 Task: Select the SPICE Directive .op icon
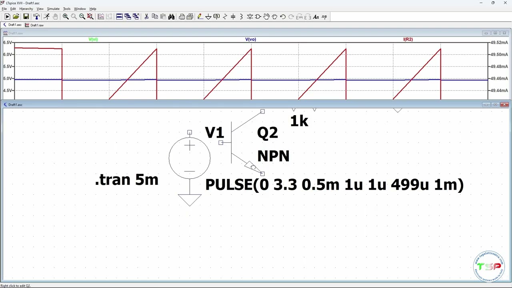pyautogui.click(x=324, y=17)
